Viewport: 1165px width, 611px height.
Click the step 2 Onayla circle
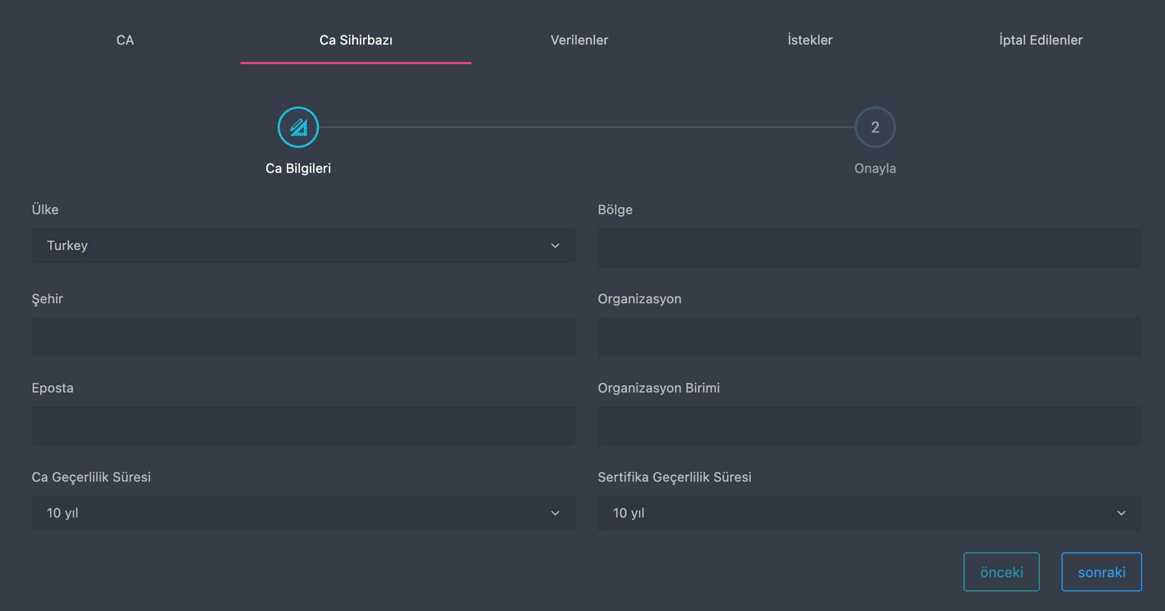coord(875,127)
